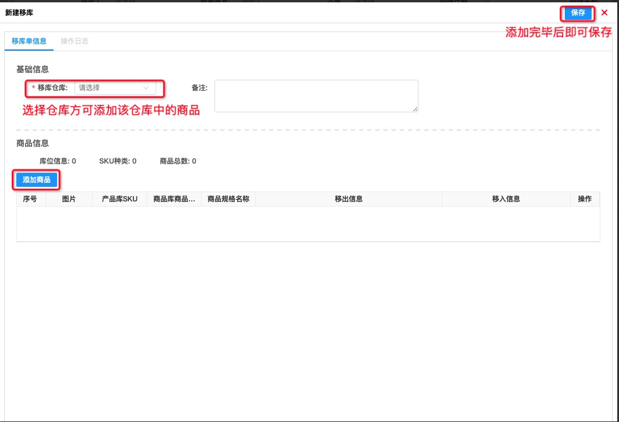The width and height of the screenshot is (619, 422).
Task: Open the 操作日志 tab
Action: coord(74,41)
